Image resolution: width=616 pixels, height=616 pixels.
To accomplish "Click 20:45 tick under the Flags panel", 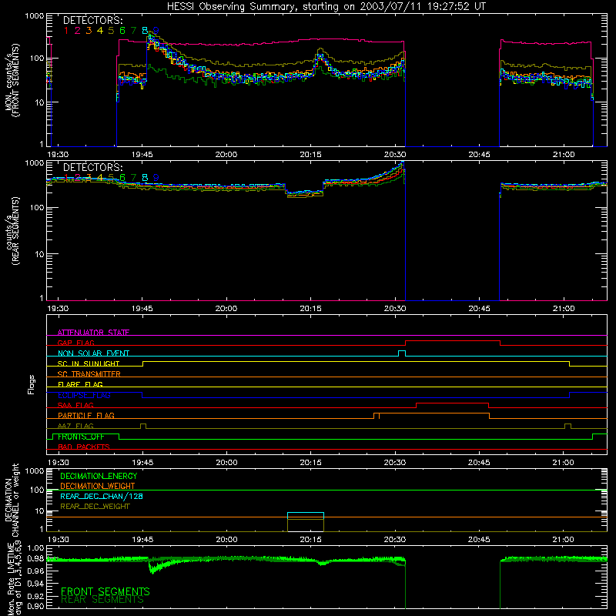I will click(479, 463).
